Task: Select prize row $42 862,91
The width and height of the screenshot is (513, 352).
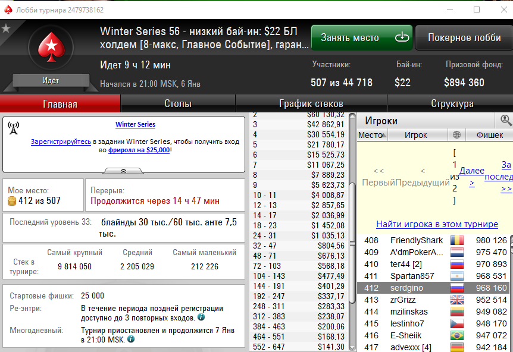Action: pos(299,124)
